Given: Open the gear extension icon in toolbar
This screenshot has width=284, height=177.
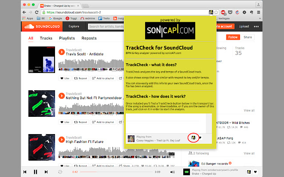Looking at the screenshot, I should (245, 12).
